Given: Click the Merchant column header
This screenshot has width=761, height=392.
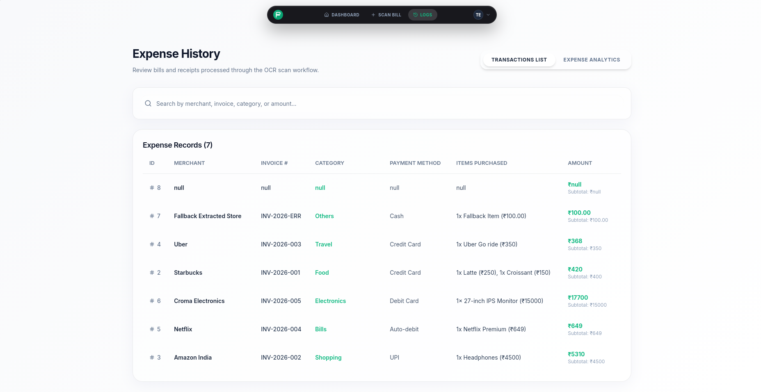Looking at the screenshot, I should pyautogui.click(x=189, y=163).
